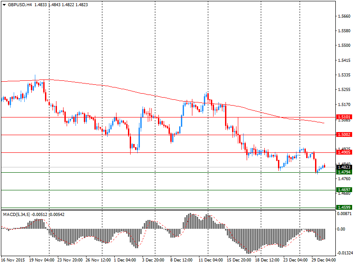Click the 1.5170 price scale value
Viewport: 353px width, 265px height.
coord(344,105)
